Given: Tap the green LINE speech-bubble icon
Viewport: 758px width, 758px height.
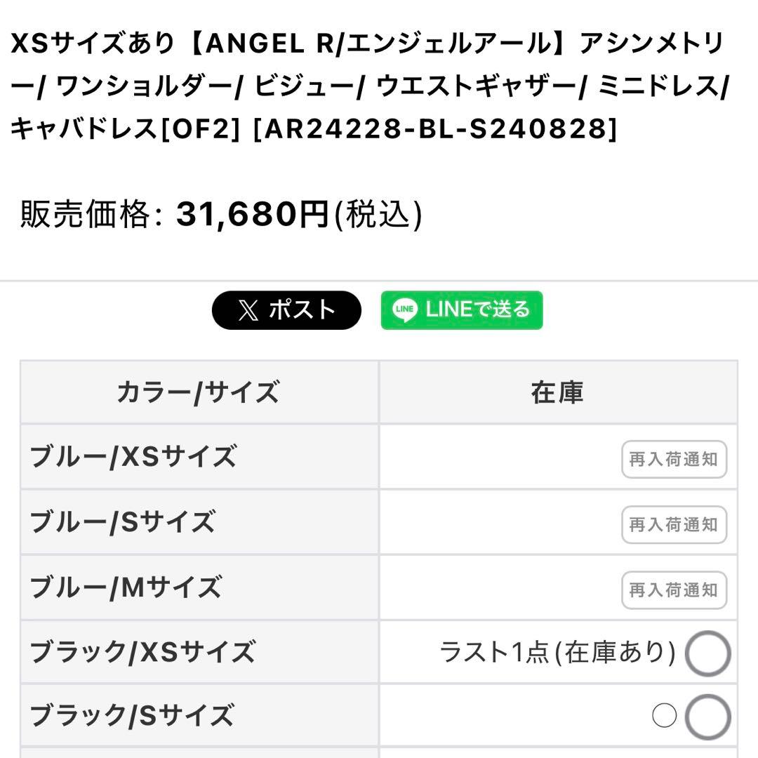Looking at the screenshot, I should (x=405, y=310).
